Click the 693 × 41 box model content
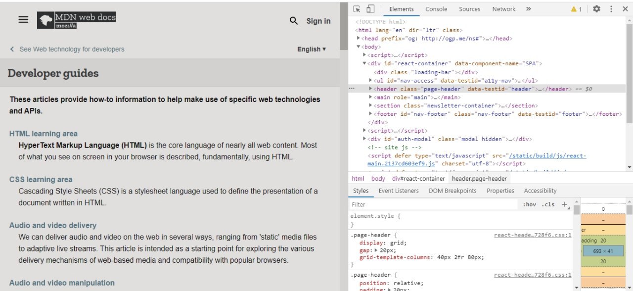 [603, 251]
